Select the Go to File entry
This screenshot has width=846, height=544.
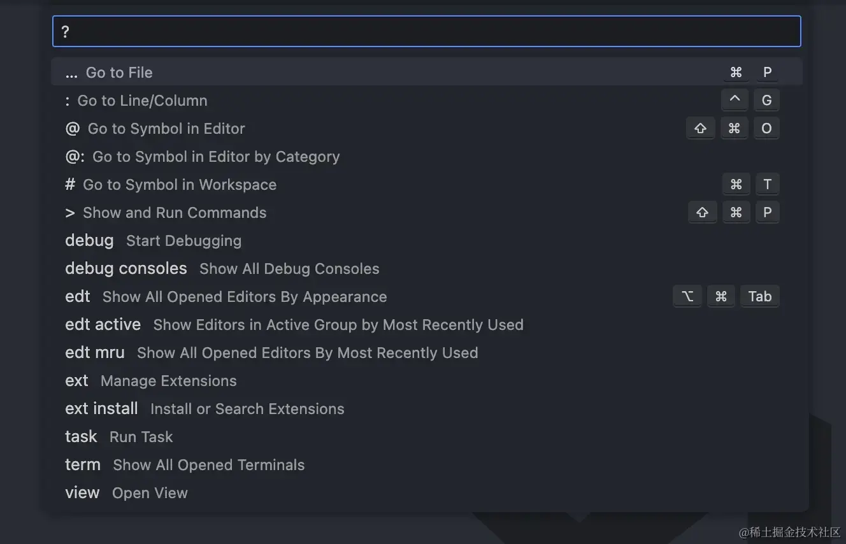[x=119, y=73]
